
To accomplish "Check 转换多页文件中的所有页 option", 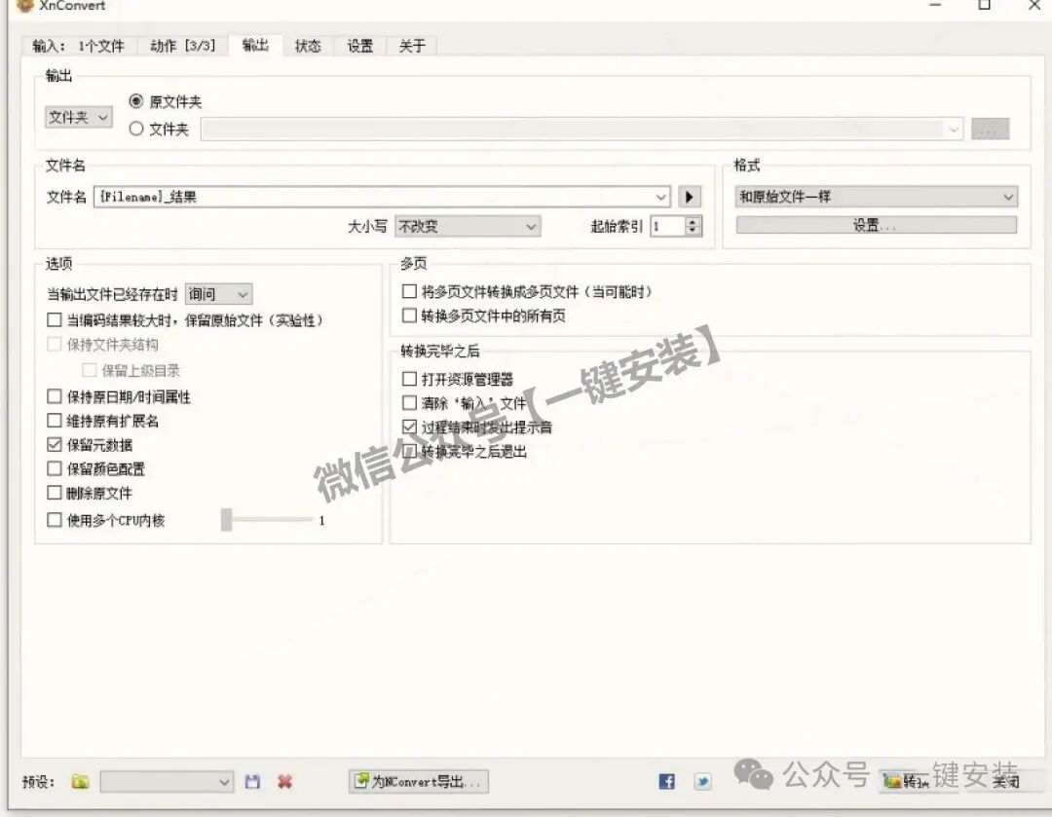I will (409, 316).
